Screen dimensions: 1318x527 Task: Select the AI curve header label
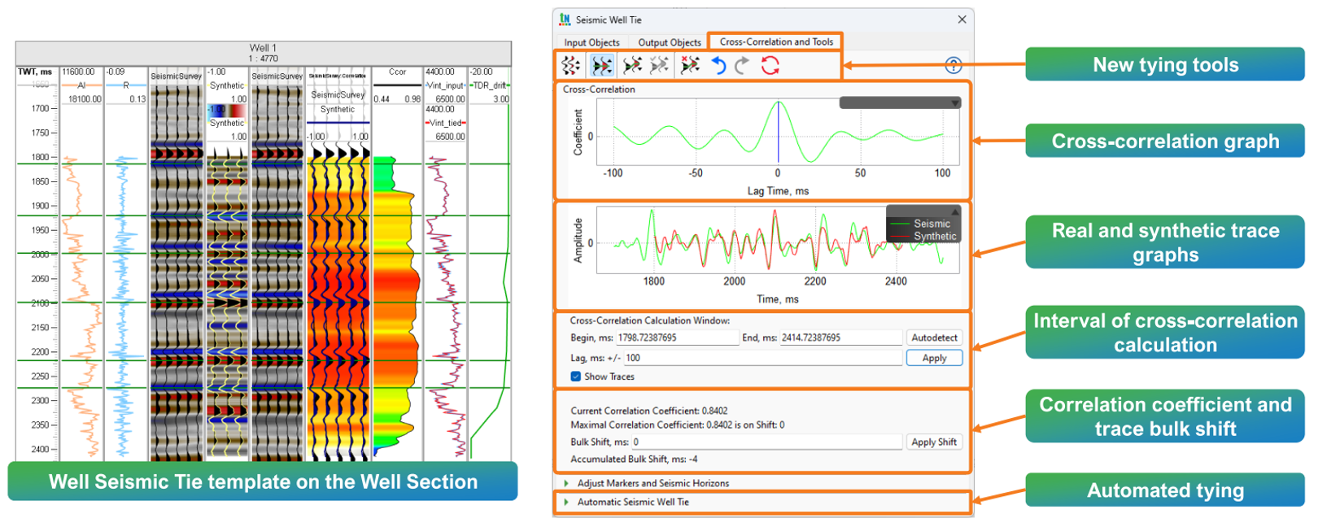pyautogui.click(x=81, y=85)
